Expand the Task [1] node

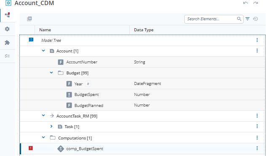coord(51,126)
